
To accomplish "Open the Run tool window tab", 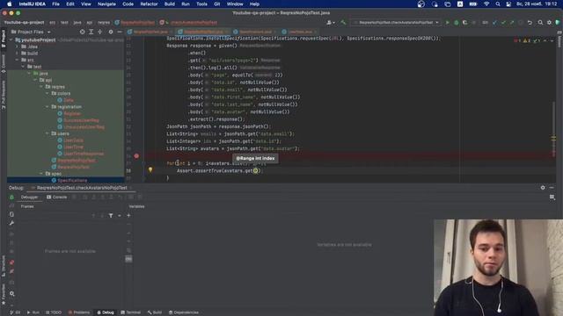I will pos(33,312).
